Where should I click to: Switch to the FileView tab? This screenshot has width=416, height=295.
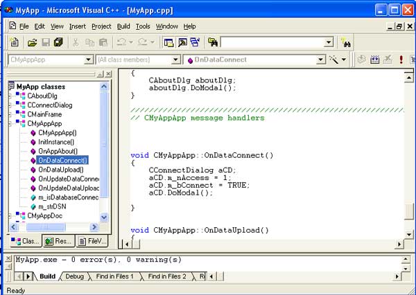coord(92,241)
